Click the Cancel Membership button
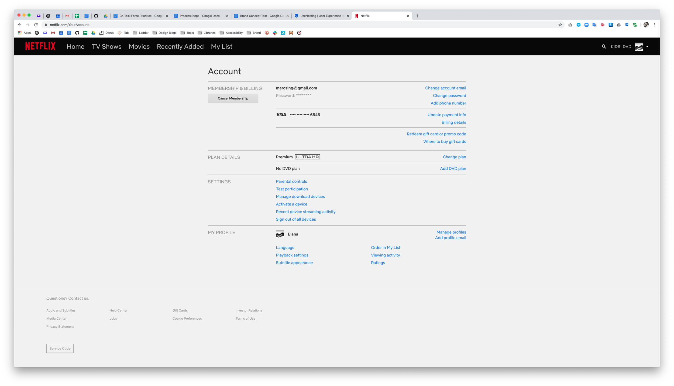Viewport: 674px width, 386px height. pyautogui.click(x=233, y=98)
